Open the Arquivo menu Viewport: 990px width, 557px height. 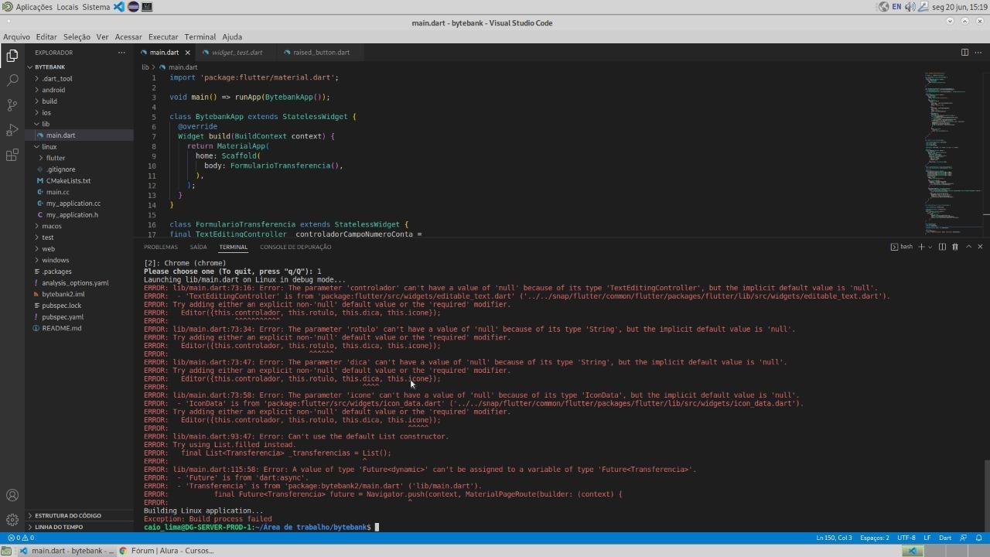point(16,36)
